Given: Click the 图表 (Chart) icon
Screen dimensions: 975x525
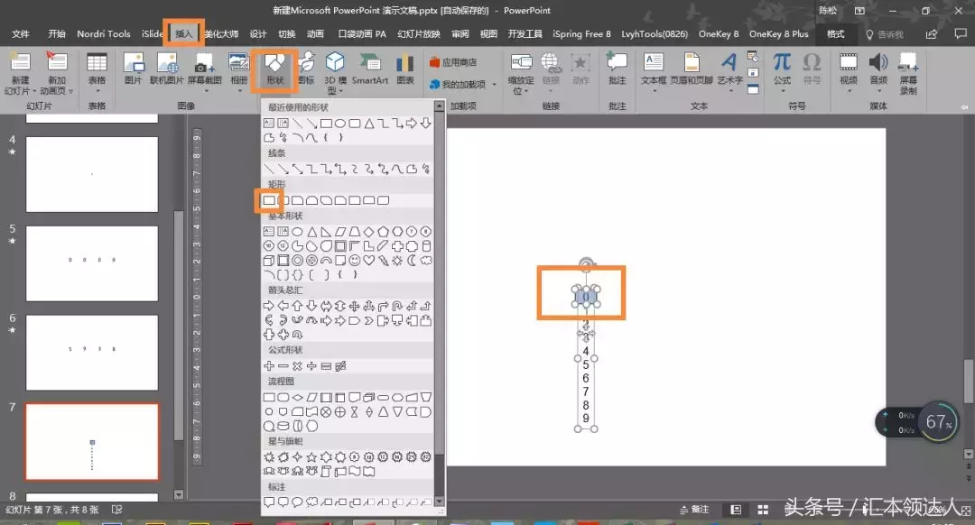Looking at the screenshot, I should pyautogui.click(x=405, y=69).
